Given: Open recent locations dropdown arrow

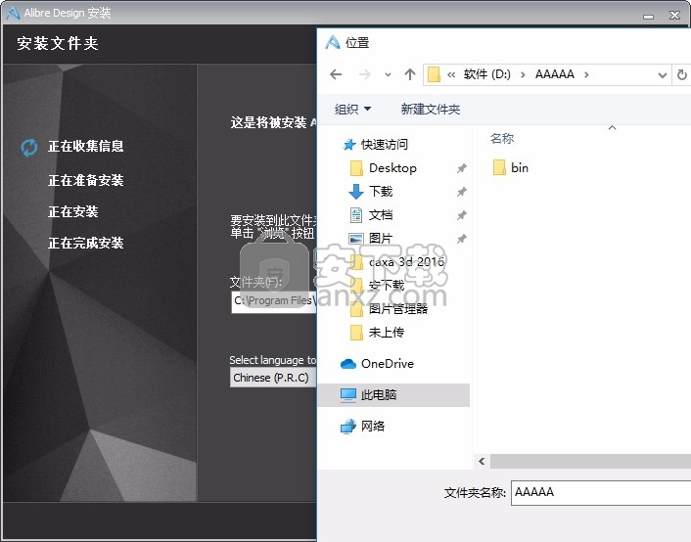Looking at the screenshot, I should (x=388, y=75).
